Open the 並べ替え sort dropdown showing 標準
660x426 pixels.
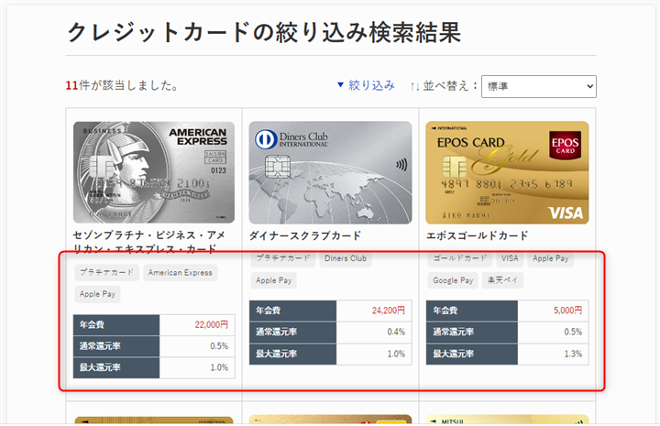[x=539, y=86]
